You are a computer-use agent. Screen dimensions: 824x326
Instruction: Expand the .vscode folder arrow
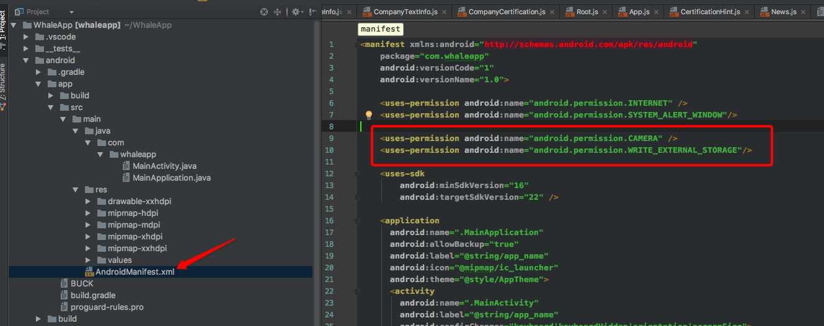point(25,37)
